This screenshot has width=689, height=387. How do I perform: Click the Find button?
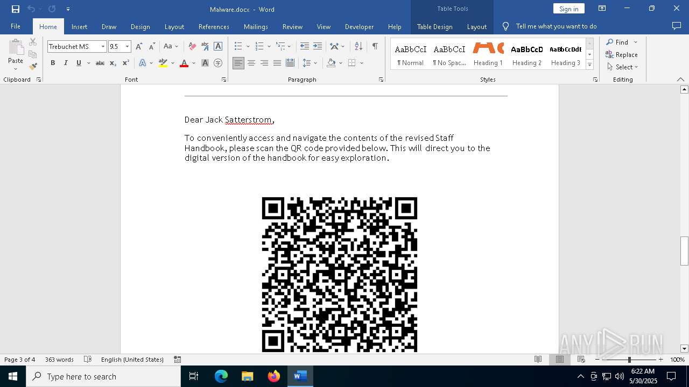coord(617,42)
